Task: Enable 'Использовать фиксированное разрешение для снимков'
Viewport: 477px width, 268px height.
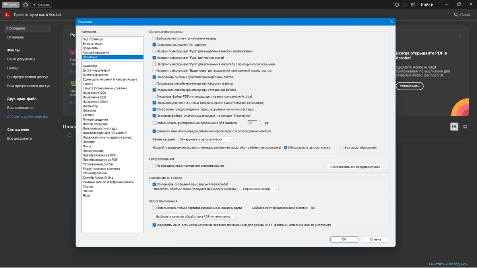Action: pyautogui.click(x=154, y=123)
